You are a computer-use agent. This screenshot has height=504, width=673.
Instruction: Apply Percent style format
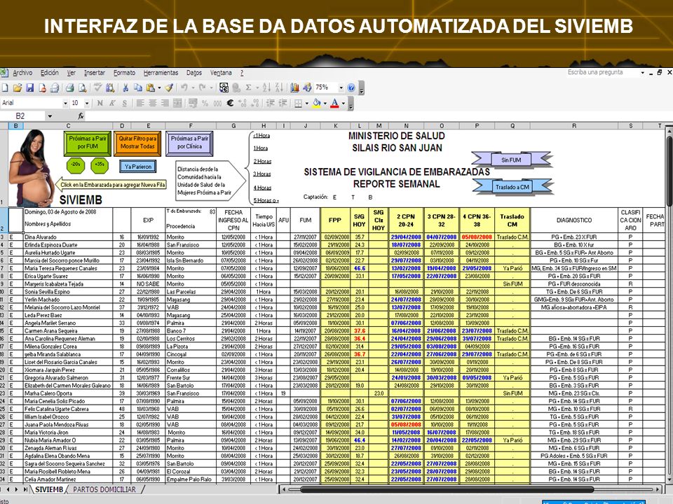point(205,104)
